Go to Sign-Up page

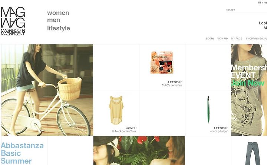coord(222,39)
